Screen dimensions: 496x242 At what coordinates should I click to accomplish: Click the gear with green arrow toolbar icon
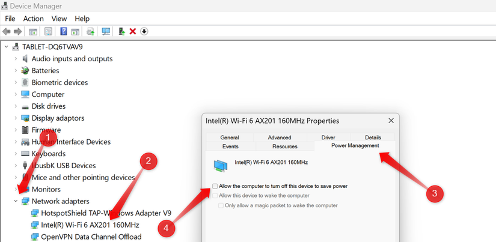click(x=91, y=32)
